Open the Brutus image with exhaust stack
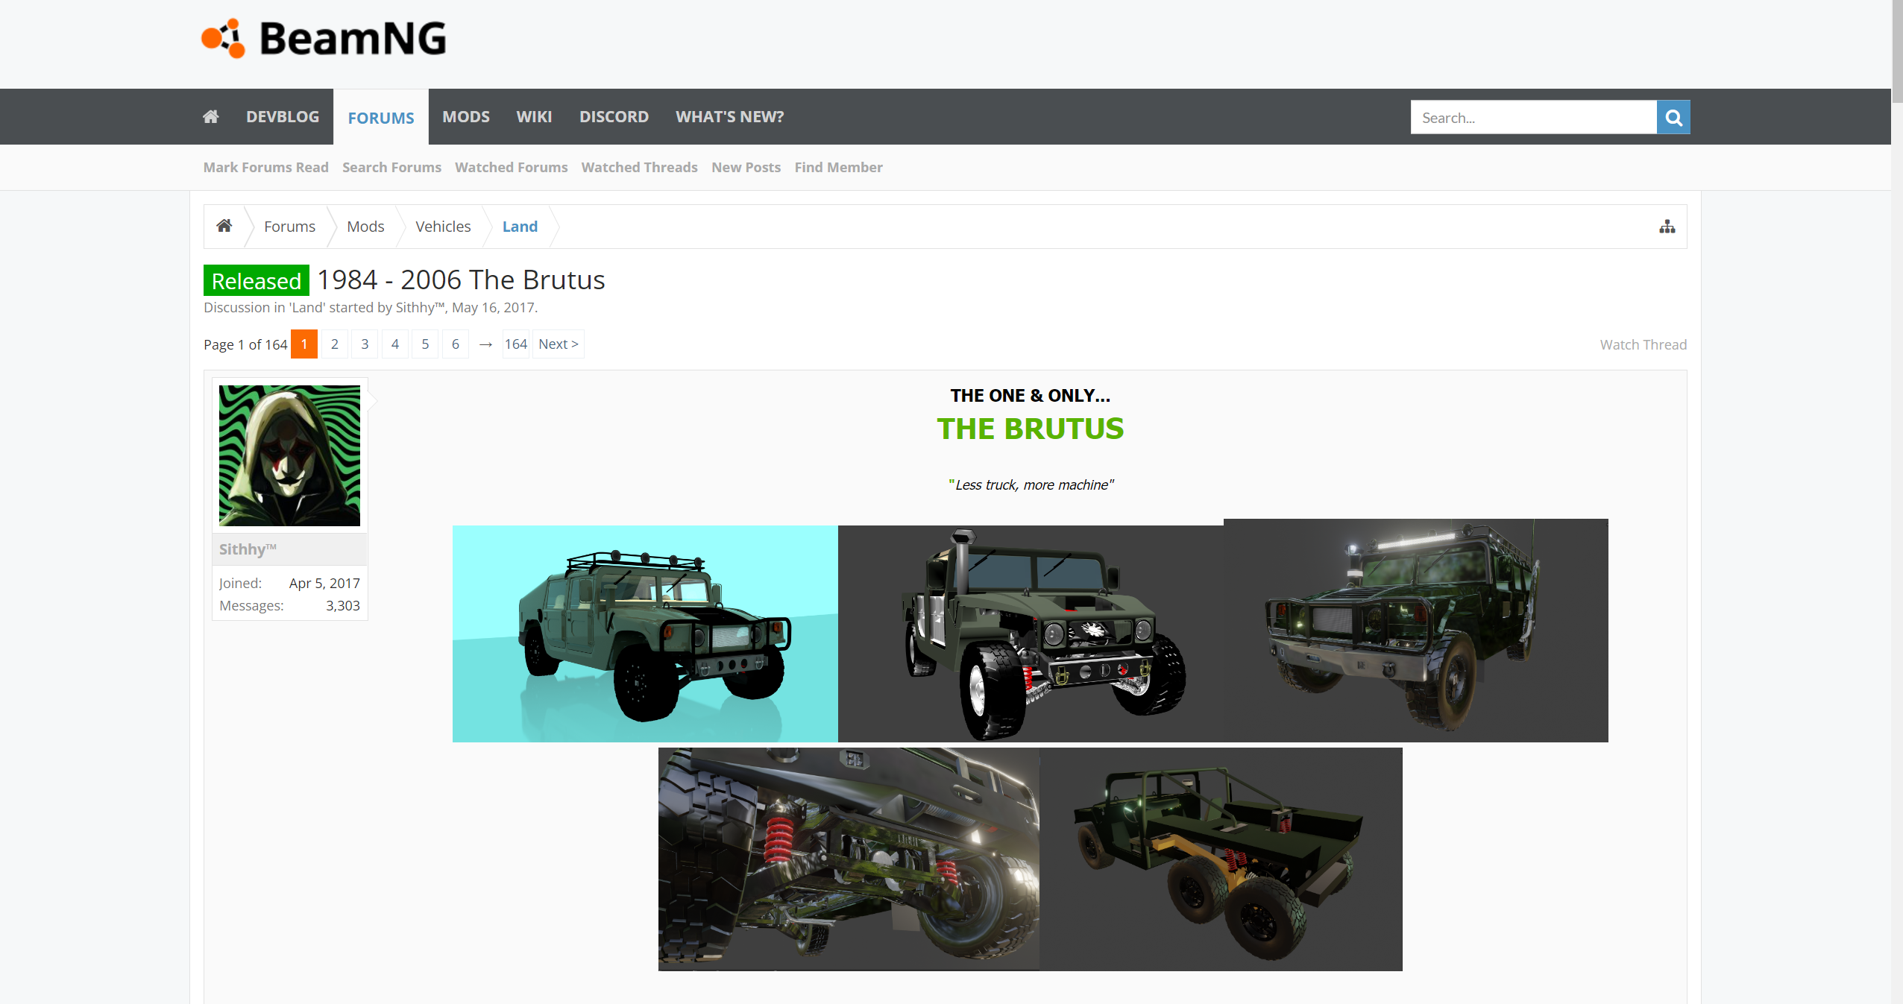This screenshot has width=1903, height=1004. click(x=1031, y=634)
